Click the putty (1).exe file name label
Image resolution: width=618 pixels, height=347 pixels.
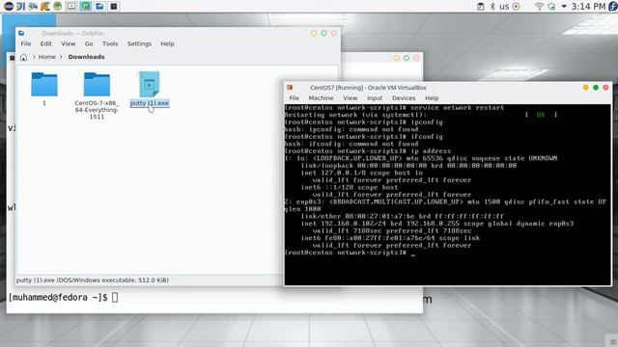point(150,103)
